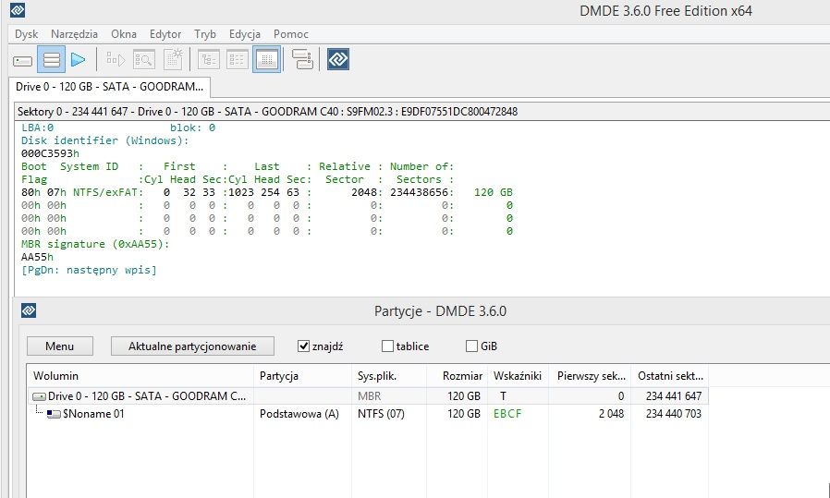830x498 pixels.
Task: Click the 234 440 703 last sector cell
Action: 673,414
